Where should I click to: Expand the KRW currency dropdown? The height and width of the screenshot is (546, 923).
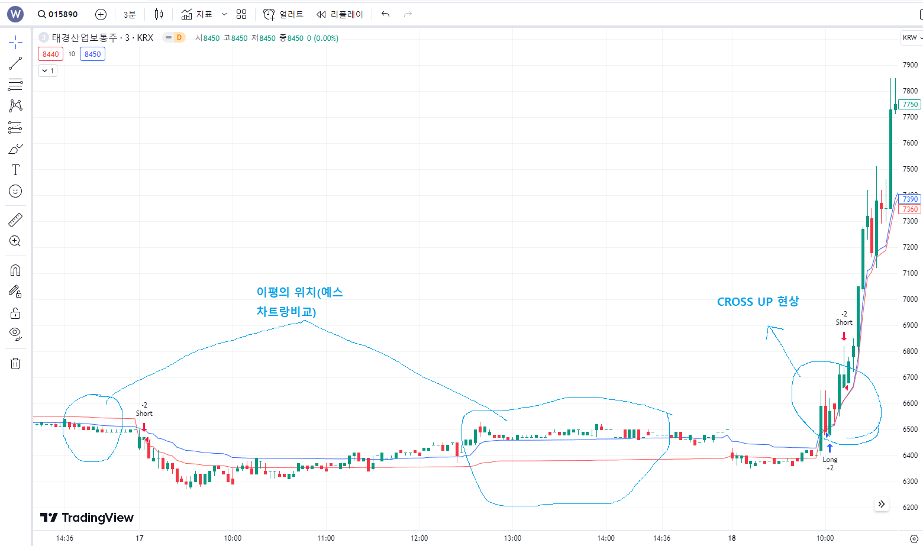point(912,38)
